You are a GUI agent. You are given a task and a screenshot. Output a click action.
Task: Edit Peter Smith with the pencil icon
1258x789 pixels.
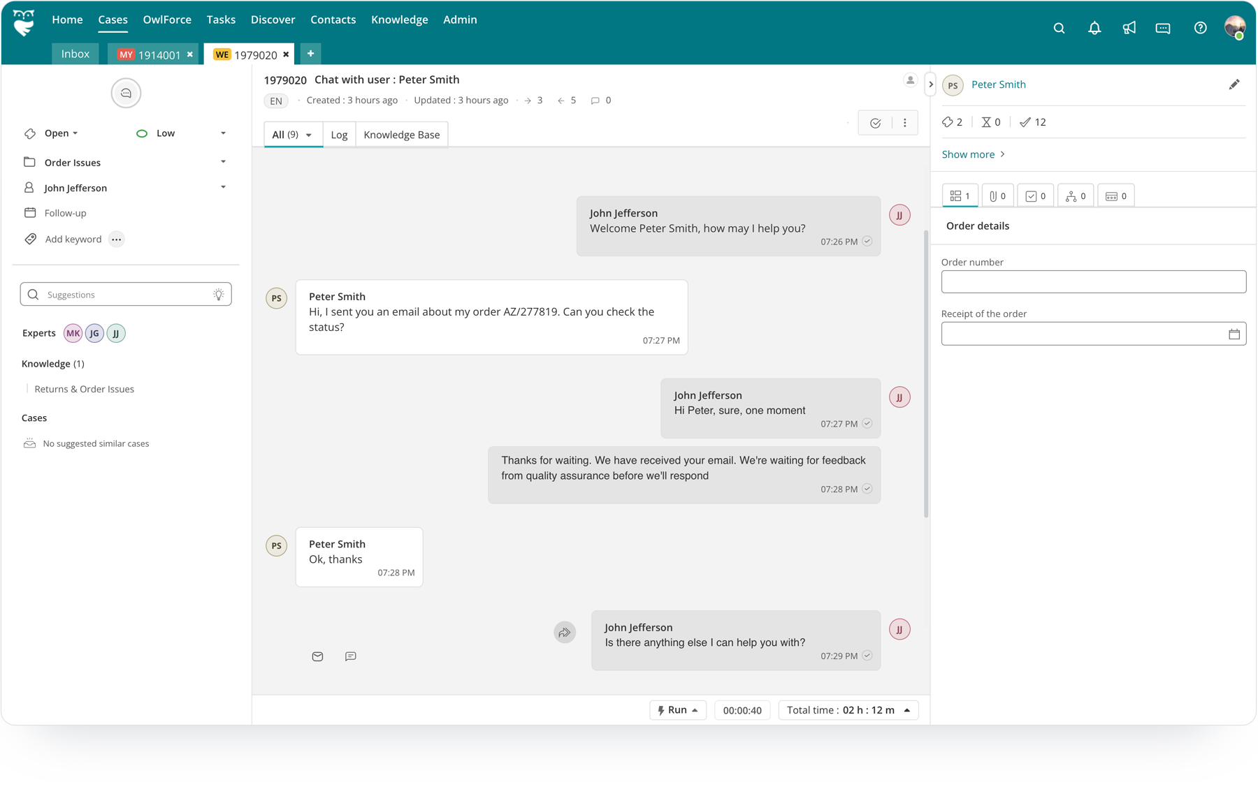point(1234,84)
